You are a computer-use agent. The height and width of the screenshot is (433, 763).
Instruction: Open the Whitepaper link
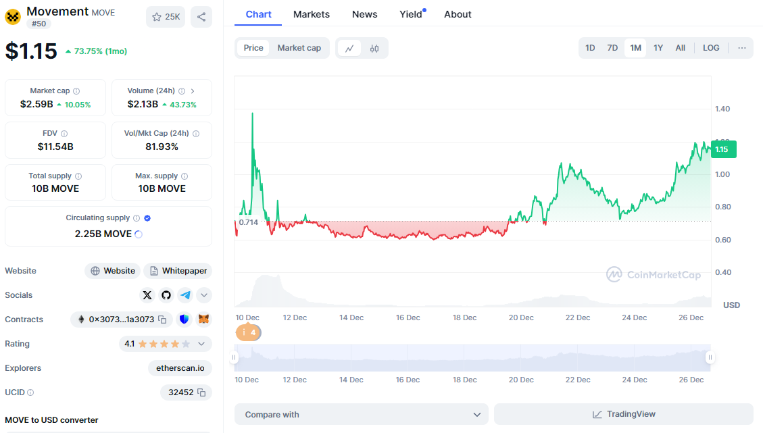178,270
